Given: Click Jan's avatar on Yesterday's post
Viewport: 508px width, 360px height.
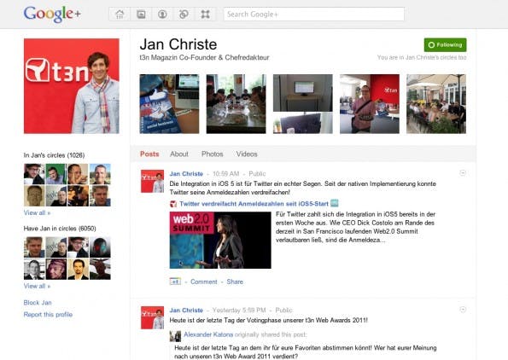Looking at the screenshot, I should pos(152,317).
